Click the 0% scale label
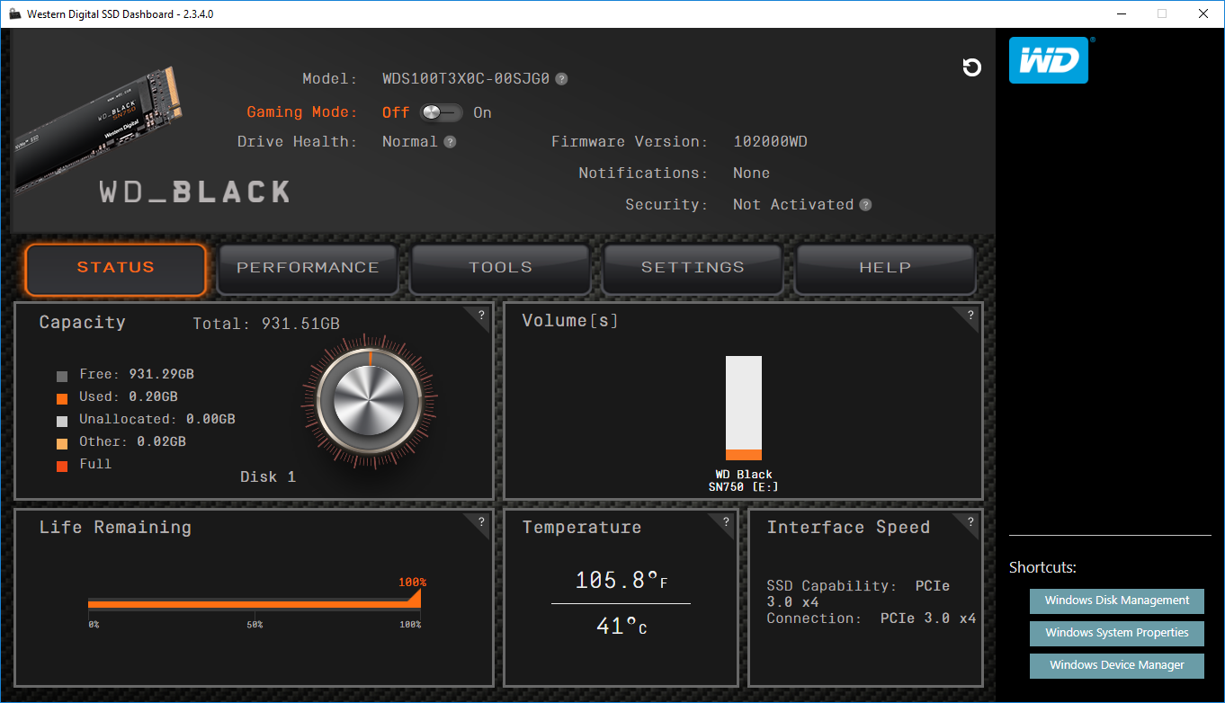 point(94,624)
